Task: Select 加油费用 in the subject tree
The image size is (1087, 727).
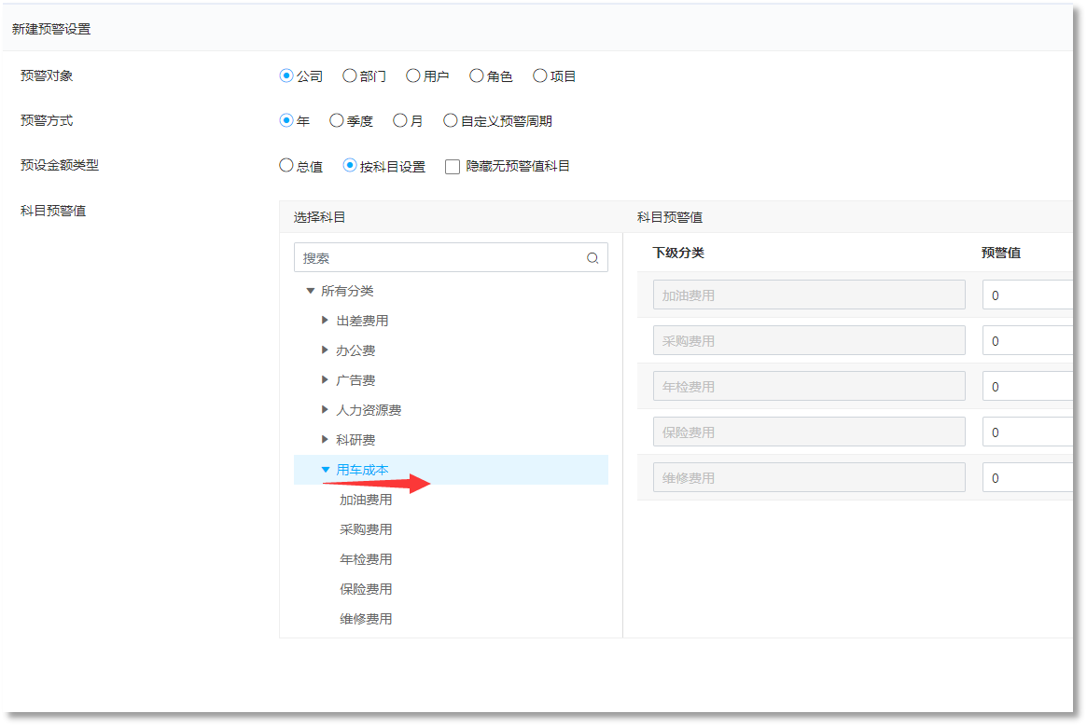Action: tap(366, 500)
